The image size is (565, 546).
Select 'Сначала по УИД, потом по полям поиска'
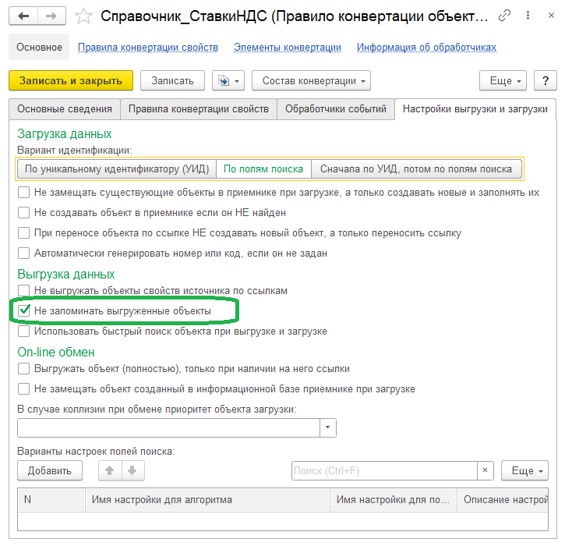point(416,168)
